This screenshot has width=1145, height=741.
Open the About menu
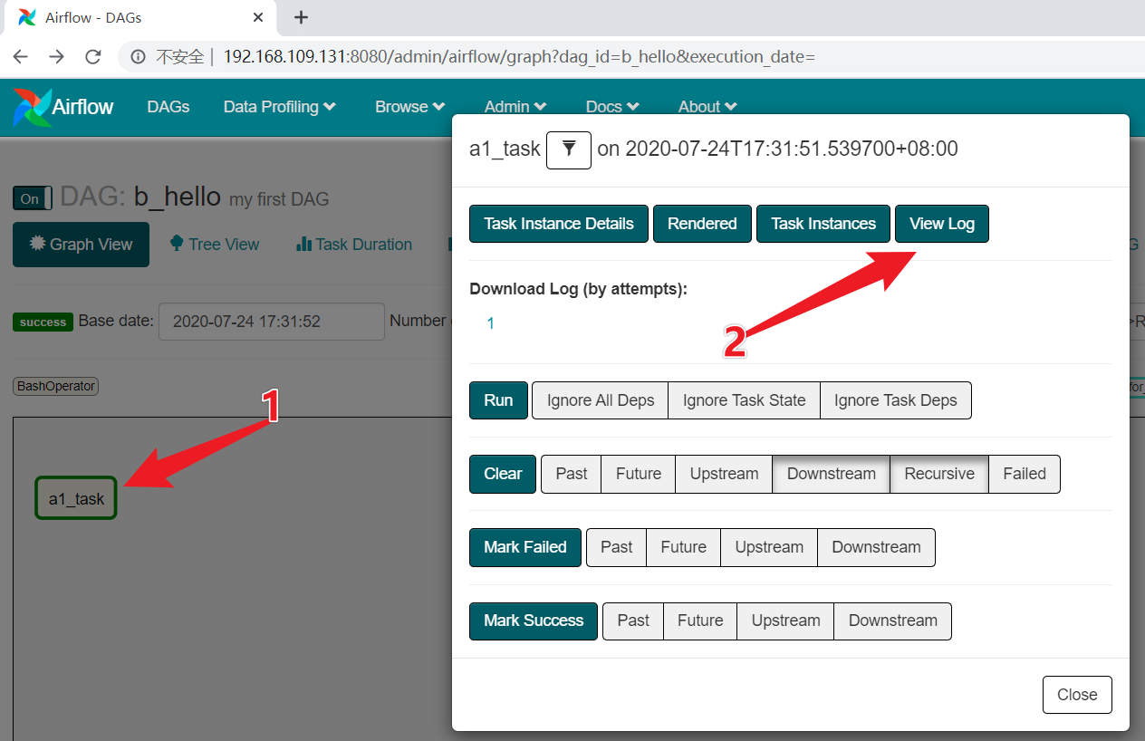[x=707, y=106]
